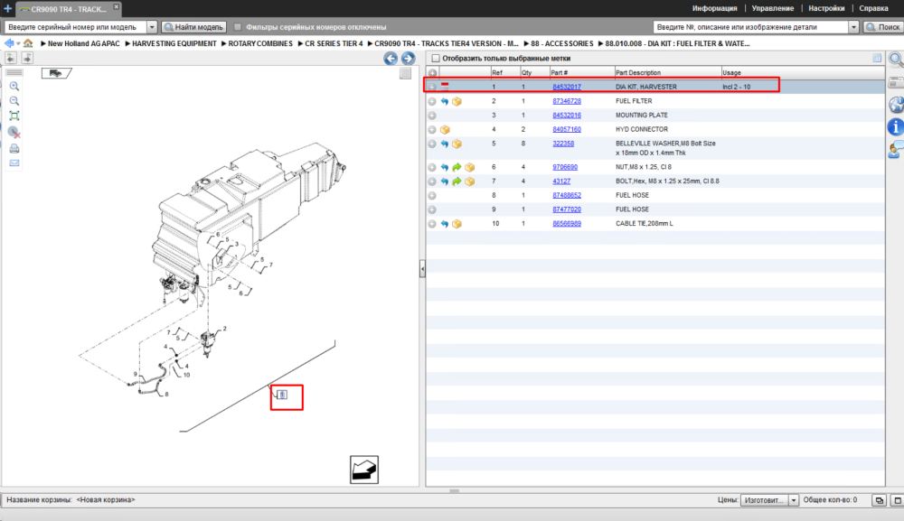Open part number 84532017 link

[x=567, y=87]
